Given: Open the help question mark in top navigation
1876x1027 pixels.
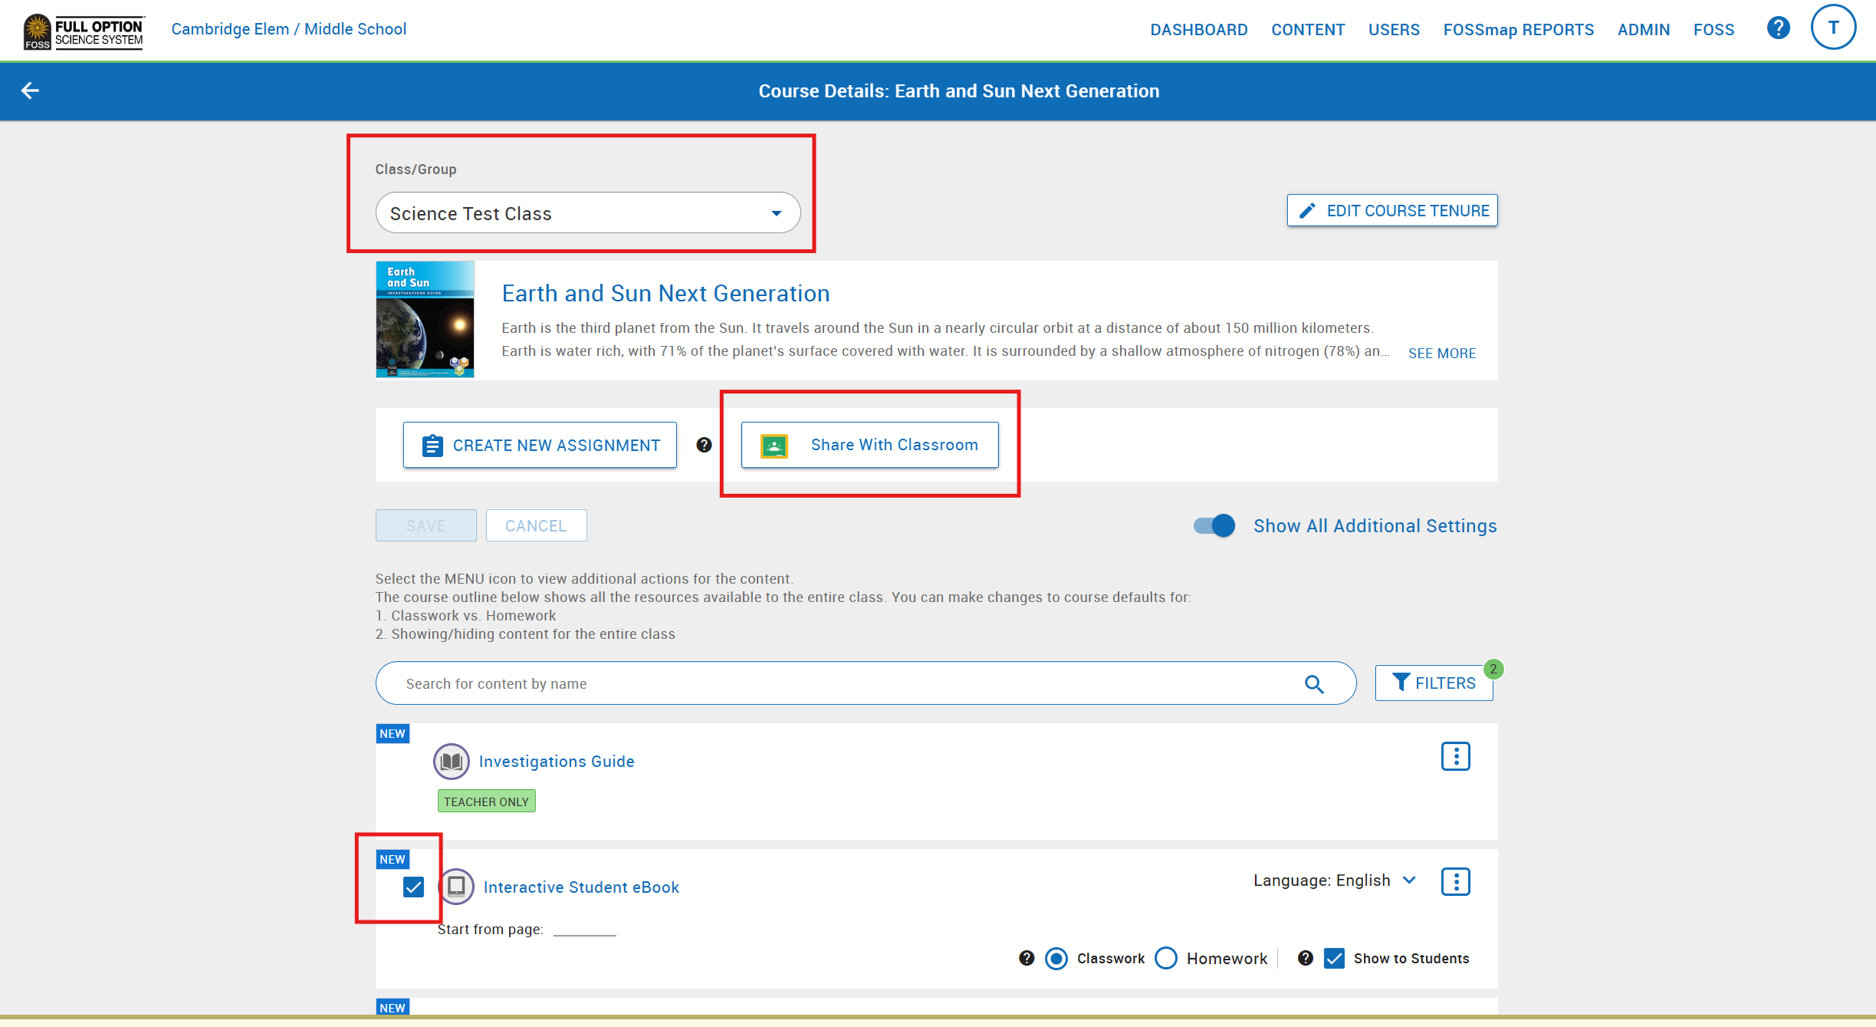Looking at the screenshot, I should [1778, 28].
